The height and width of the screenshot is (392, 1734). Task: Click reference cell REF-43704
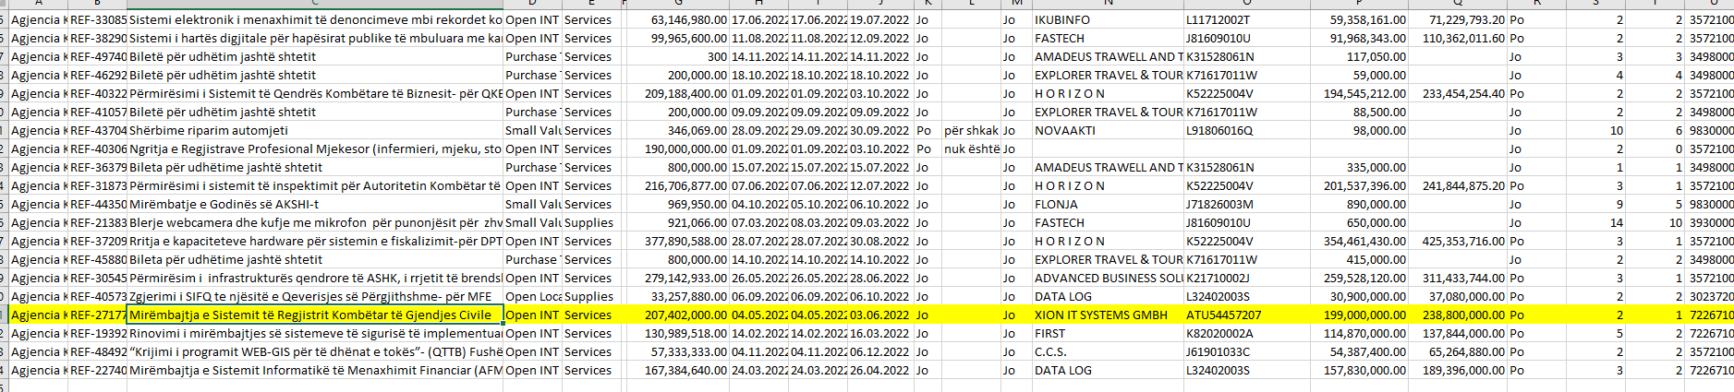pos(97,131)
